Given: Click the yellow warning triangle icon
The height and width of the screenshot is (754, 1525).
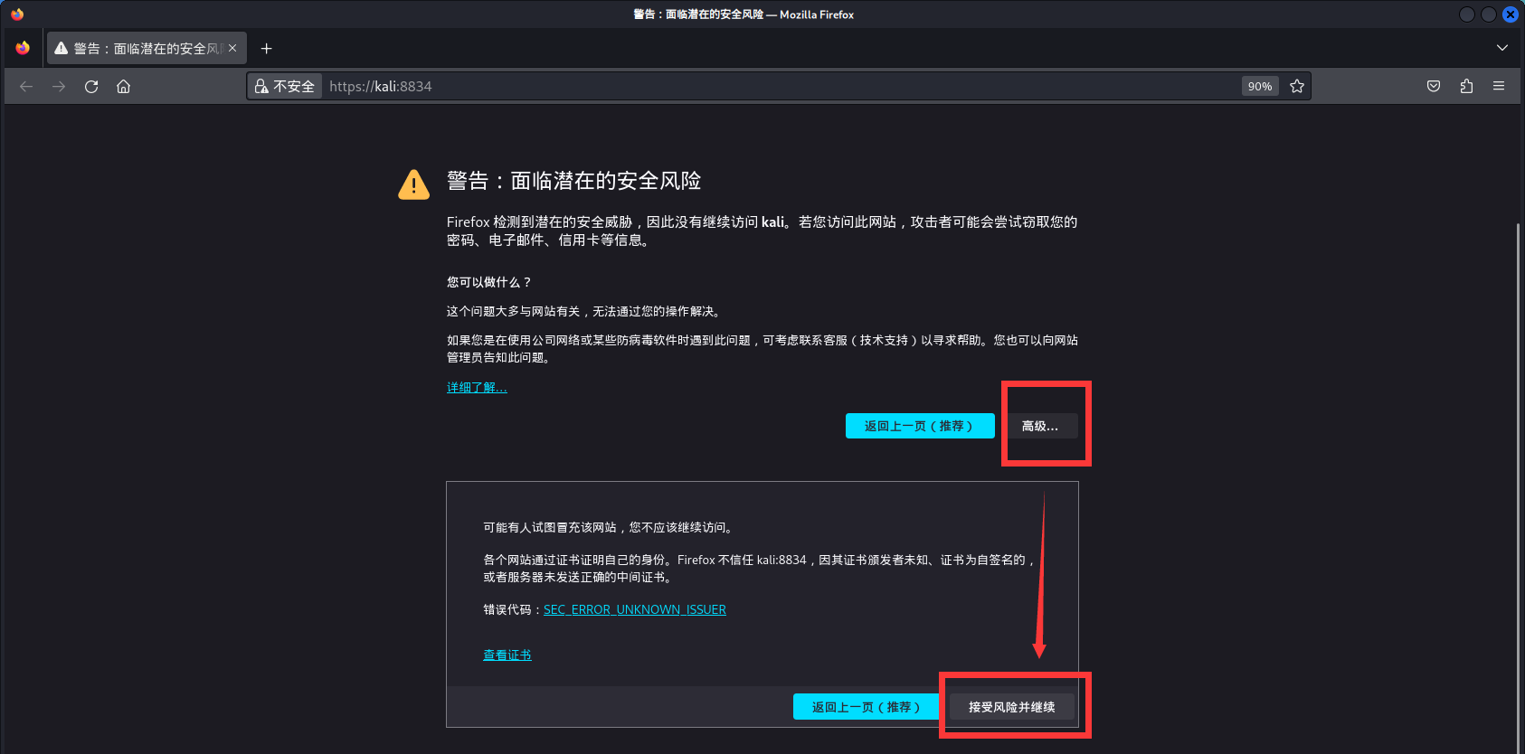Looking at the screenshot, I should (x=414, y=184).
